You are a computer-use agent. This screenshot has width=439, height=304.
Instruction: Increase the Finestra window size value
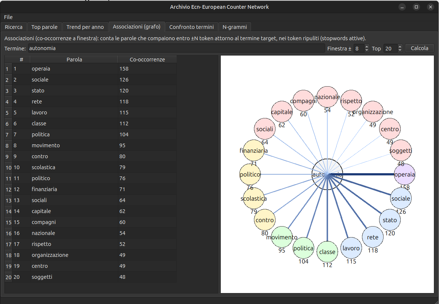367,46
